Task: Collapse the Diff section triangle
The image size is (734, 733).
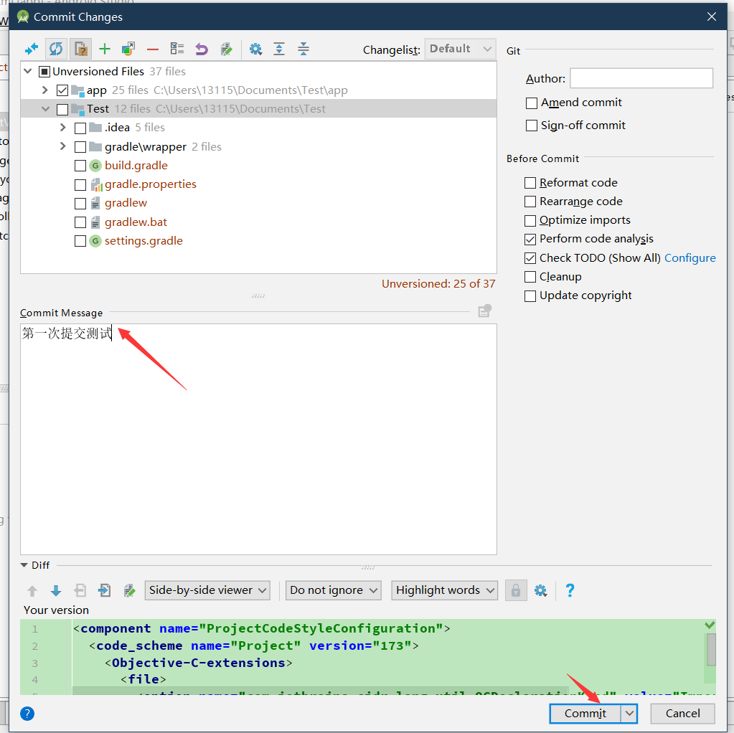Action: (24, 565)
